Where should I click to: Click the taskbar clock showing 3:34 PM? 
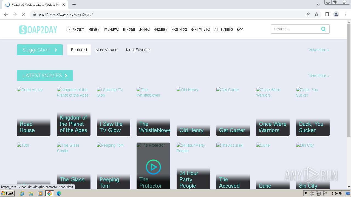pyautogui.click(x=337, y=193)
